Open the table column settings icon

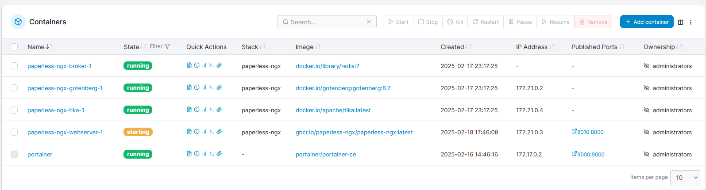point(681,22)
